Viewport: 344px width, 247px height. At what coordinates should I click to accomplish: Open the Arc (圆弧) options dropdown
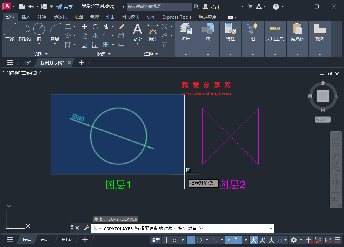[55, 44]
